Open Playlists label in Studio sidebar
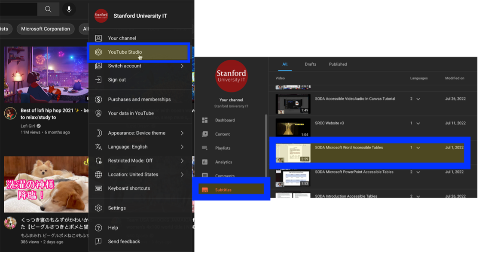This screenshot has width=479, height=254. pos(223,148)
